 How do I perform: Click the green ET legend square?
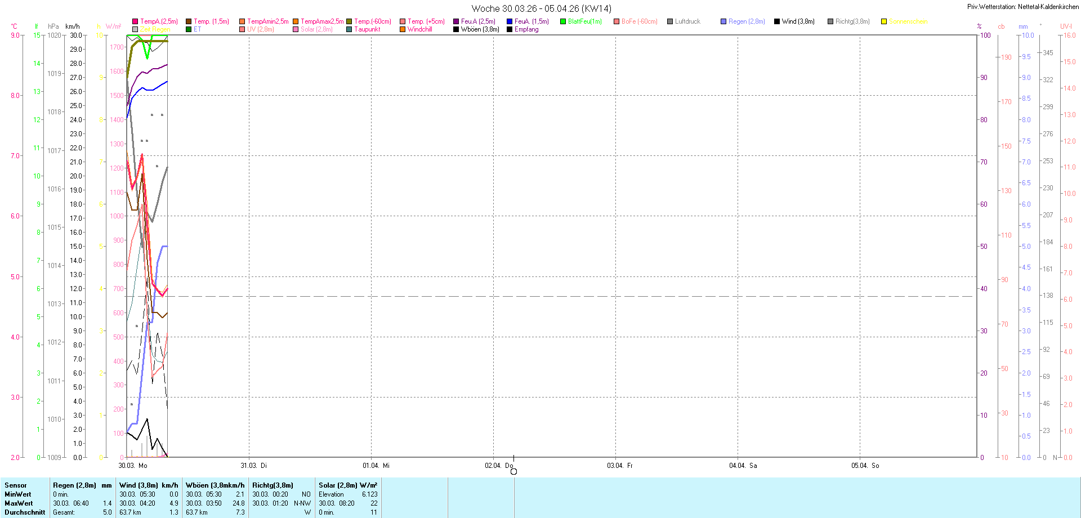click(189, 30)
